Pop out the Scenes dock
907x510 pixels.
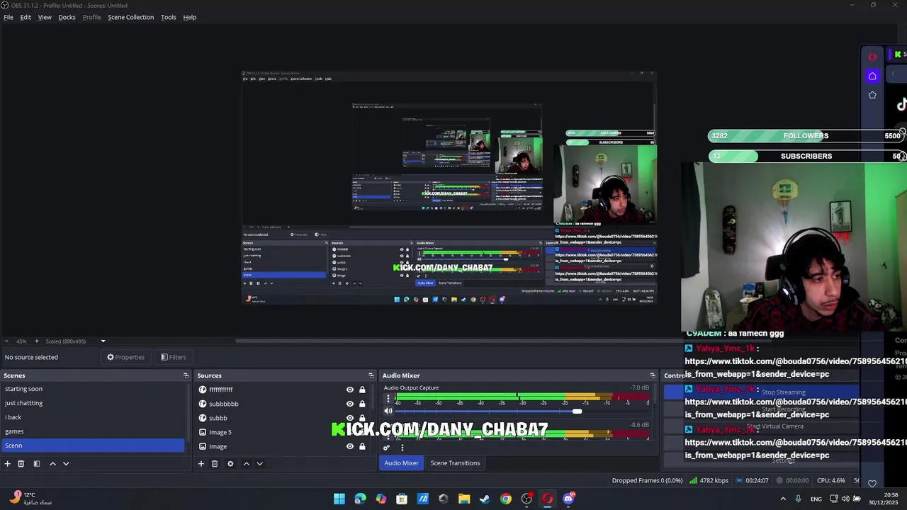186,375
